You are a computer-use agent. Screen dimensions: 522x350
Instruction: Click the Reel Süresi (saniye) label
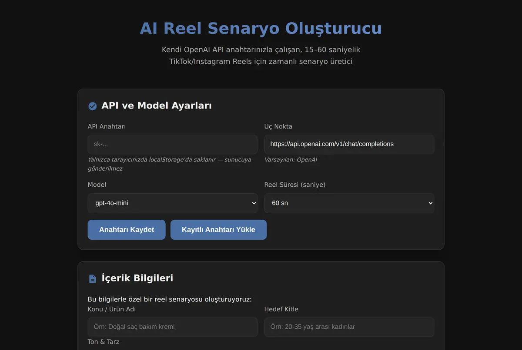pos(295,185)
